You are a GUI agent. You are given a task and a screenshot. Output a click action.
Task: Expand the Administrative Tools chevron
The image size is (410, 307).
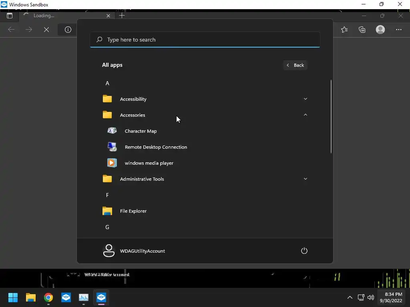point(305,179)
